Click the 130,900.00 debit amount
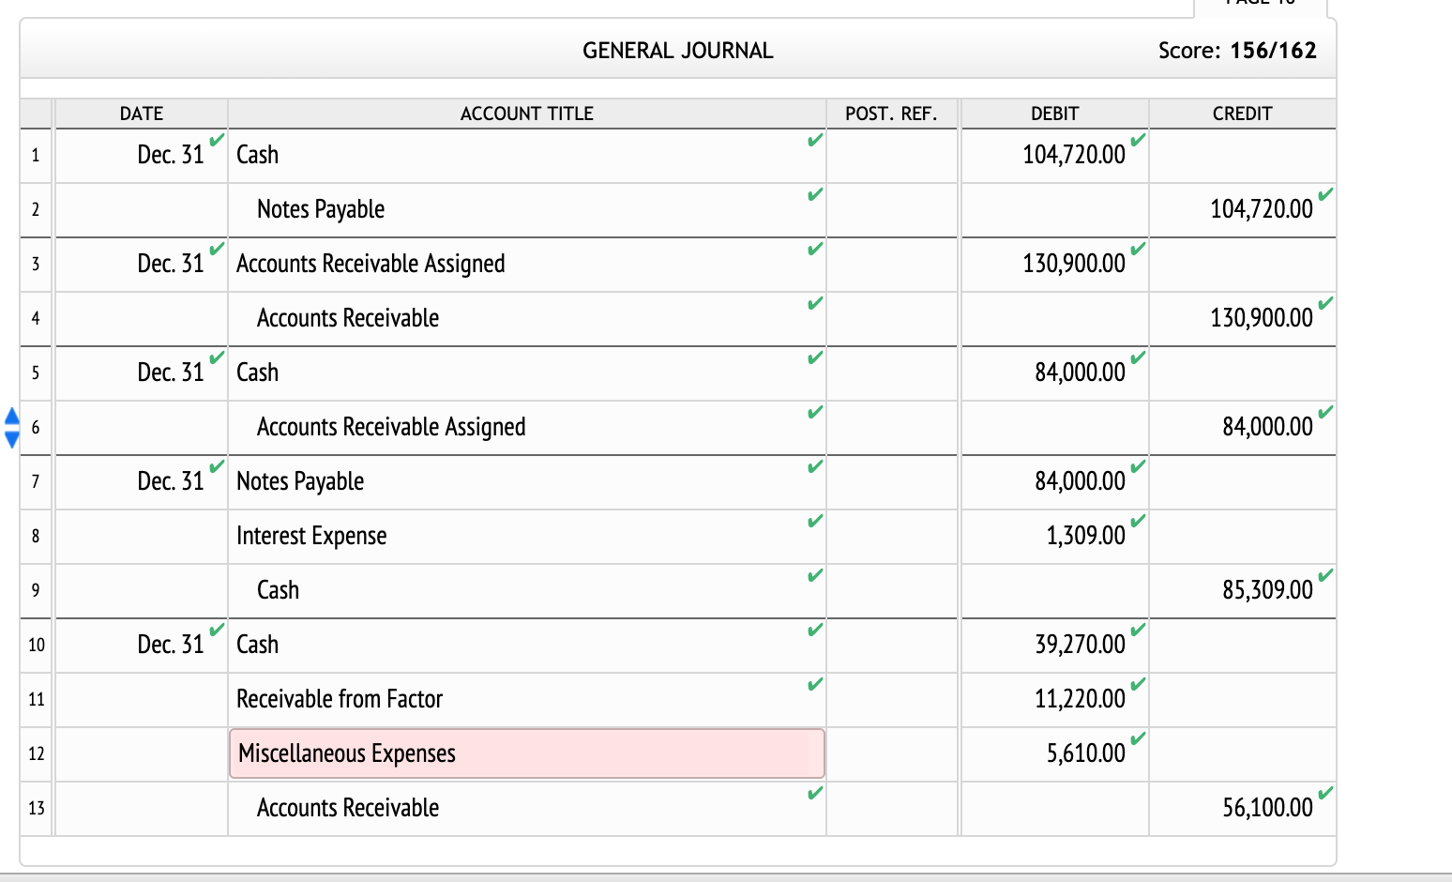The width and height of the screenshot is (1452, 882). pos(1074,264)
